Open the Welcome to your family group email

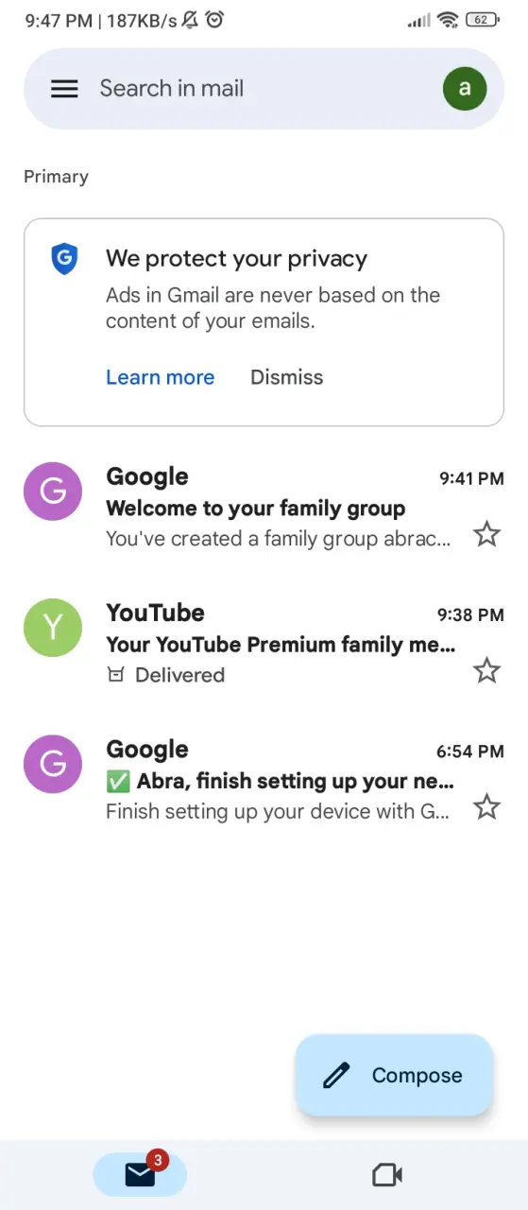pyautogui.click(x=264, y=508)
